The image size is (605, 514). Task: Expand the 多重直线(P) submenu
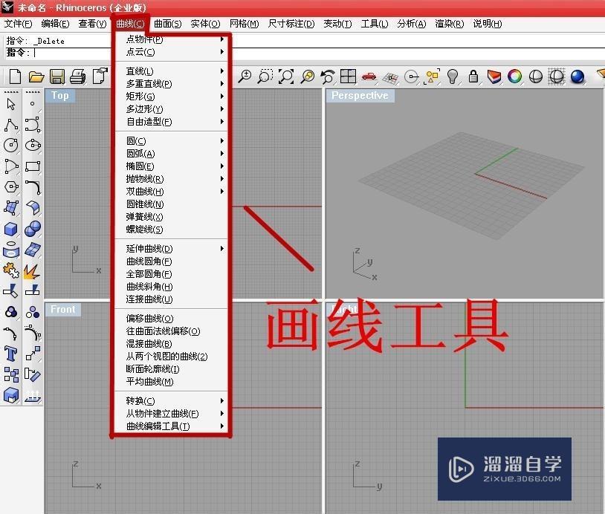tap(171, 84)
